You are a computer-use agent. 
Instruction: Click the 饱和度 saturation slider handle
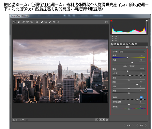pyautogui.click(x=129, y=109)
